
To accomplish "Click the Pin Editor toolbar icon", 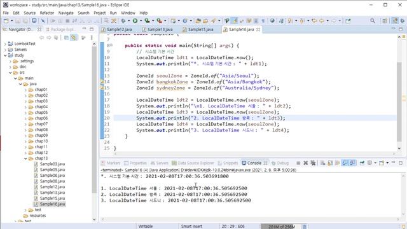I will 348,21.
